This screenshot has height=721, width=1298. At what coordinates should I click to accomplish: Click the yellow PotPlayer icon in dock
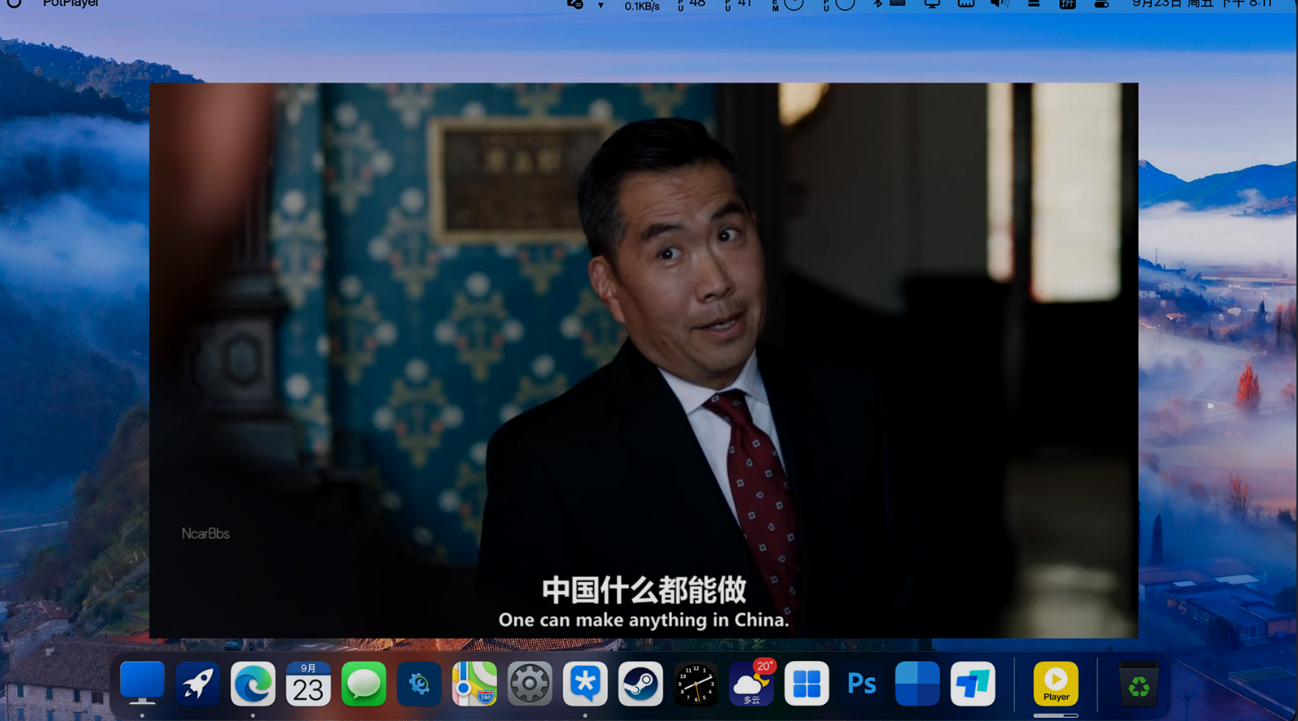click(1056, 684)
